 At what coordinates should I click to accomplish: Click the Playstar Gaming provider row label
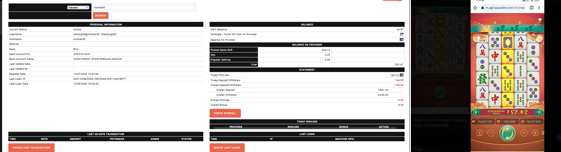click(x=220, y=59)
